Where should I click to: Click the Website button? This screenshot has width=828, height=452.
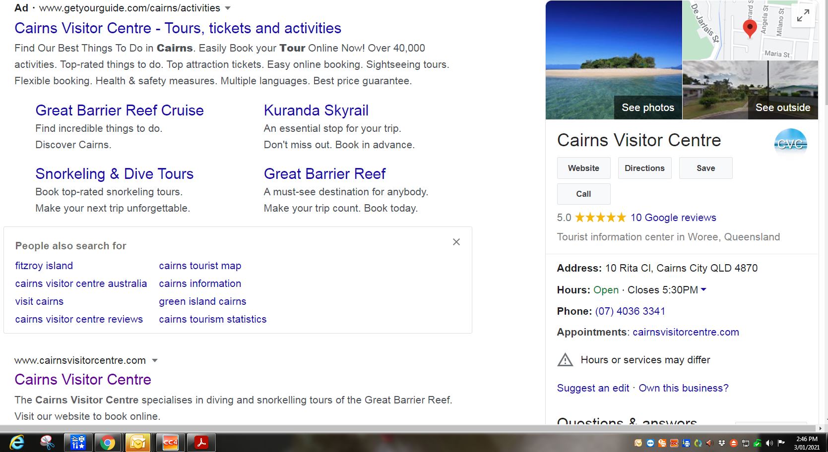click(x=583, y=168)
